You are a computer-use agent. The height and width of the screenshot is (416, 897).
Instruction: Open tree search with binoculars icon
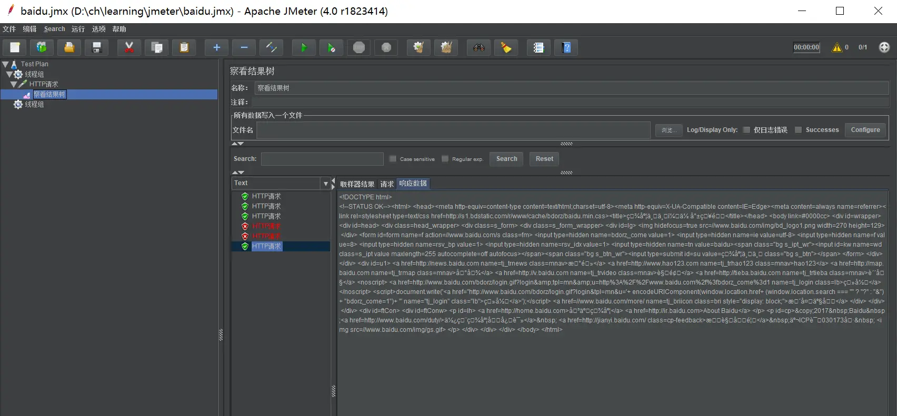click(479, 47)
